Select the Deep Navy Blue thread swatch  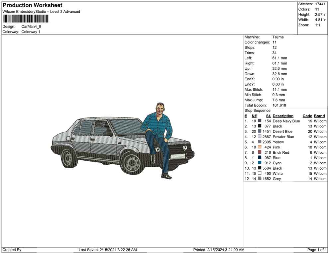pyautogui.click(x=259, y=121)
